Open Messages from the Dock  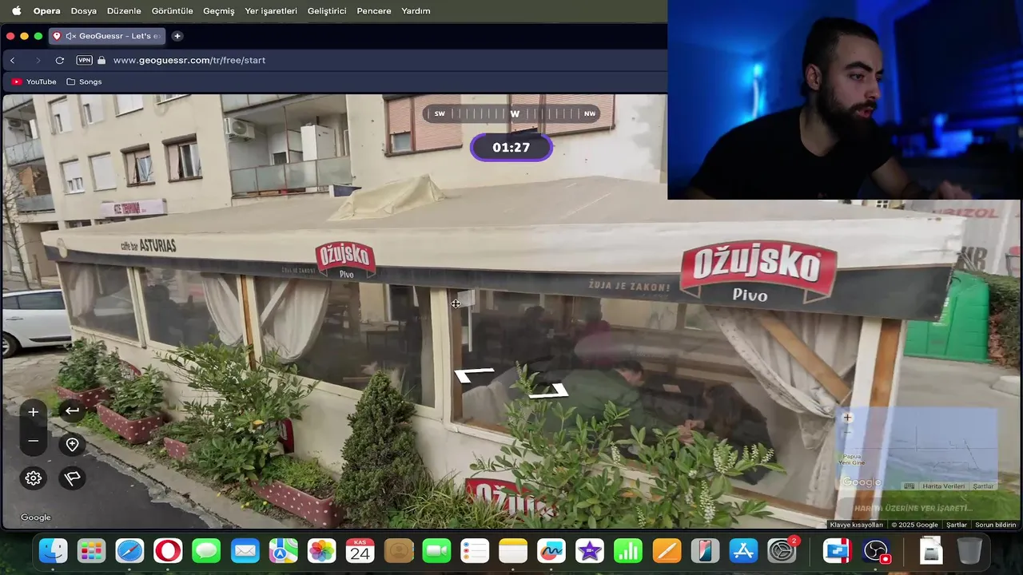click(x=206, y=551)
